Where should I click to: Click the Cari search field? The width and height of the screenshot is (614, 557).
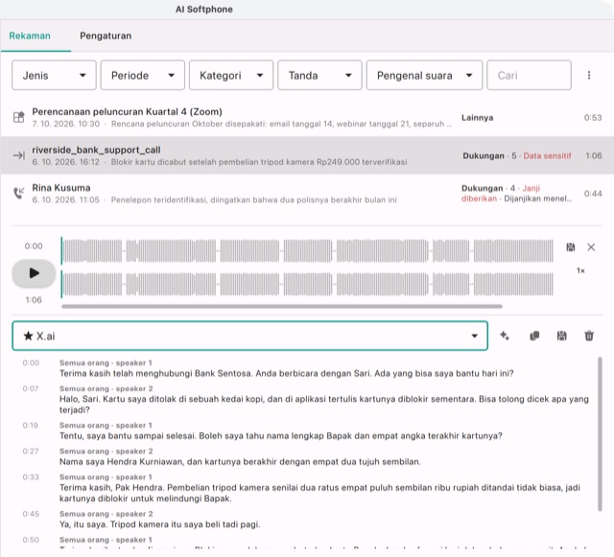[529, 75]
